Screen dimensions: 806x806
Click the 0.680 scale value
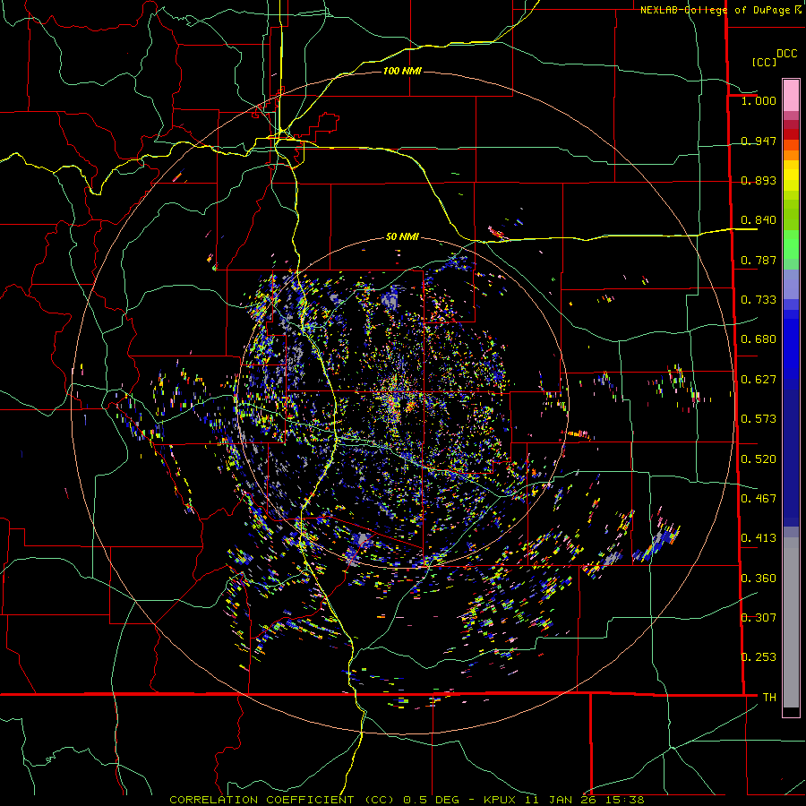pos(759,339)
